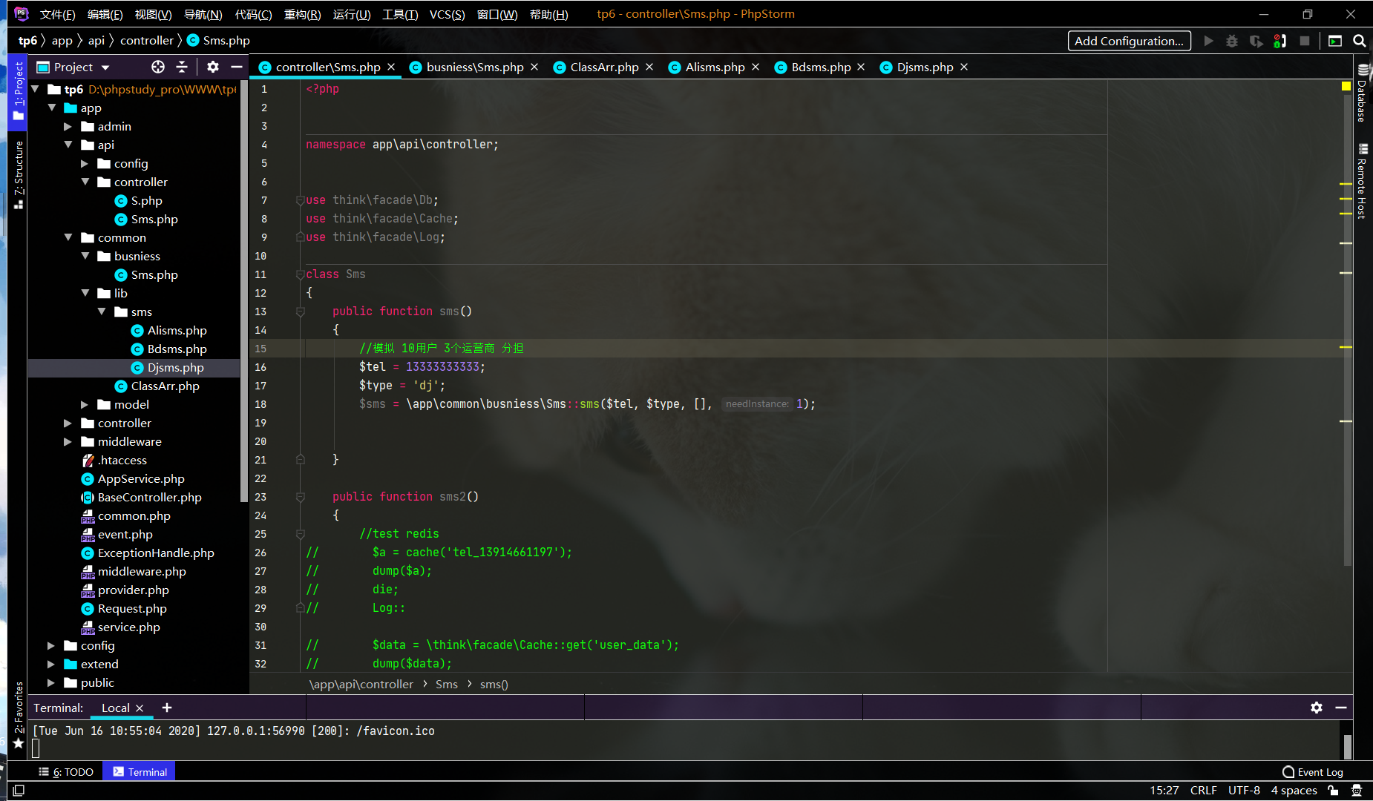Open the Favorites tool window
The image size is (1373, 801).
(x=19, y=715)
